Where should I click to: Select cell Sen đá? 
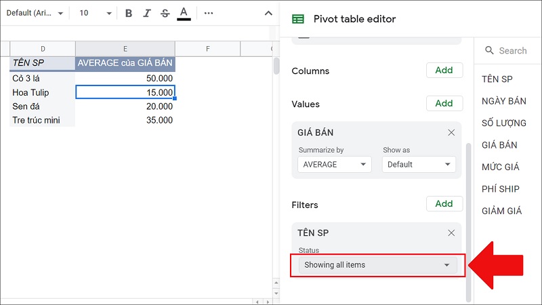point(42,106)
